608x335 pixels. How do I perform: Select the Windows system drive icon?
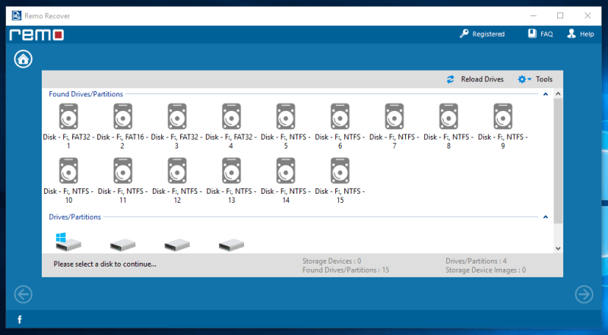(68, 242)
